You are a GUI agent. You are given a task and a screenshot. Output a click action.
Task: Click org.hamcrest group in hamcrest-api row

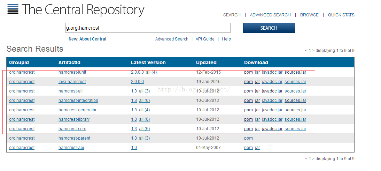coord(22,148)
